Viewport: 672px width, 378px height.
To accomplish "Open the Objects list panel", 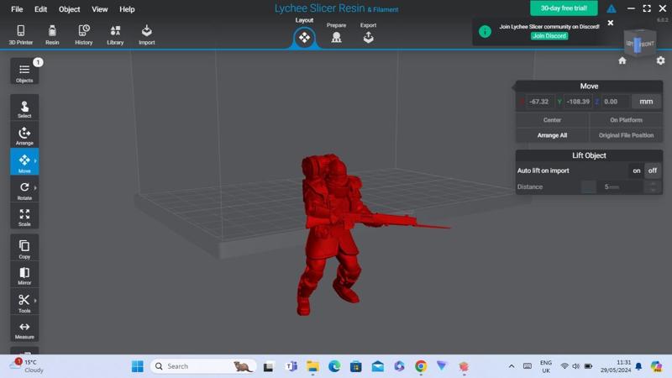I will pos(24,72).
